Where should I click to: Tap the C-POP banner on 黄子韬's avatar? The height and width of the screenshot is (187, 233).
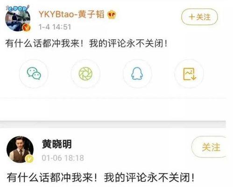[17, 8]
